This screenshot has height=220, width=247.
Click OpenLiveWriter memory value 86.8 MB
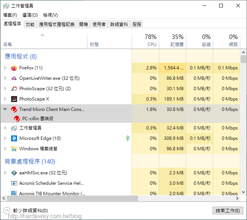[175, 78]
